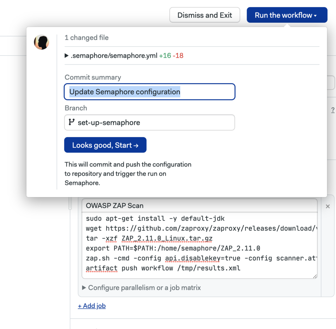Click the 'tar -xzf ZAP_2.11.0_Linux.tar.gz' line
The height and width of the screenshot is (329, 336).
click(149, 238)
